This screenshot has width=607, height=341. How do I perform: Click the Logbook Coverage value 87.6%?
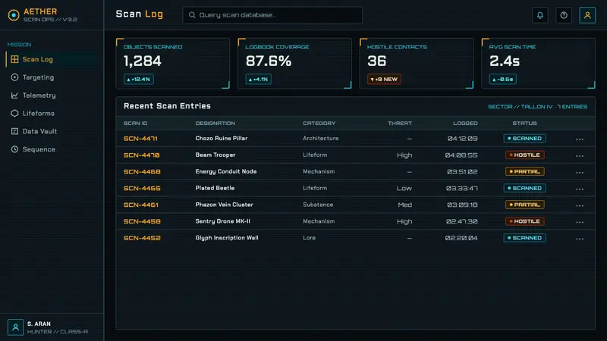click(269, 61)
